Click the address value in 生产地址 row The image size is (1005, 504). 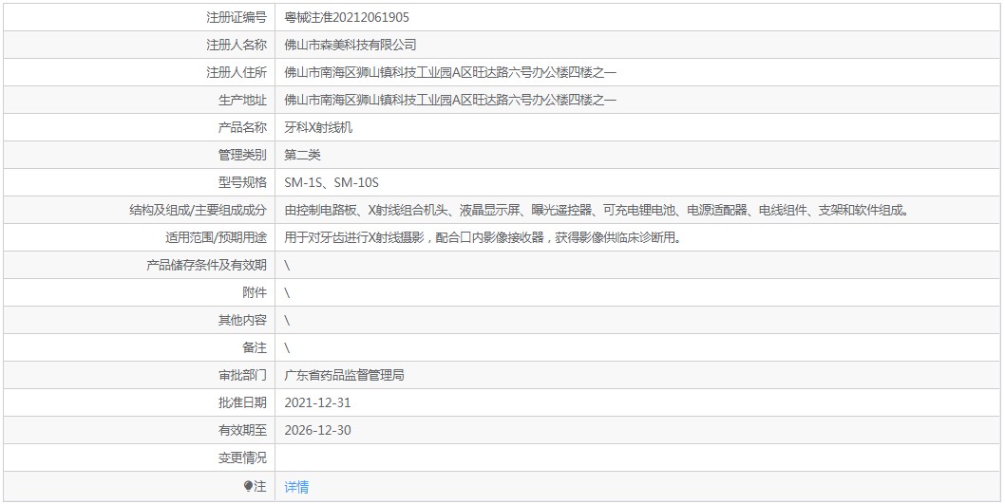click(450, 100)
